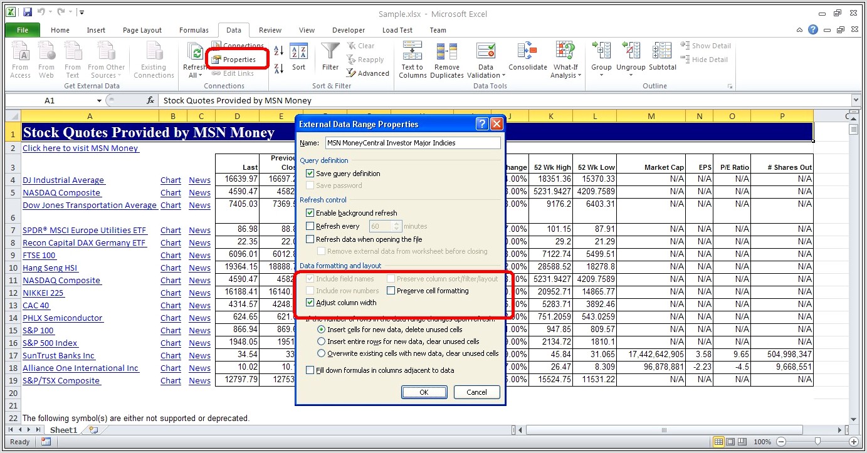
Task: Open the Consolidate tool
Action: (x=528, y=58)
